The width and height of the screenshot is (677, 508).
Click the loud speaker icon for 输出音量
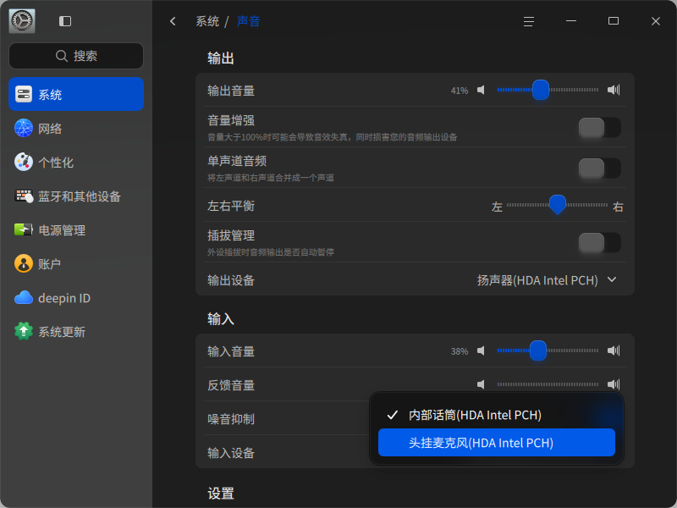click(x=614, y=90)
